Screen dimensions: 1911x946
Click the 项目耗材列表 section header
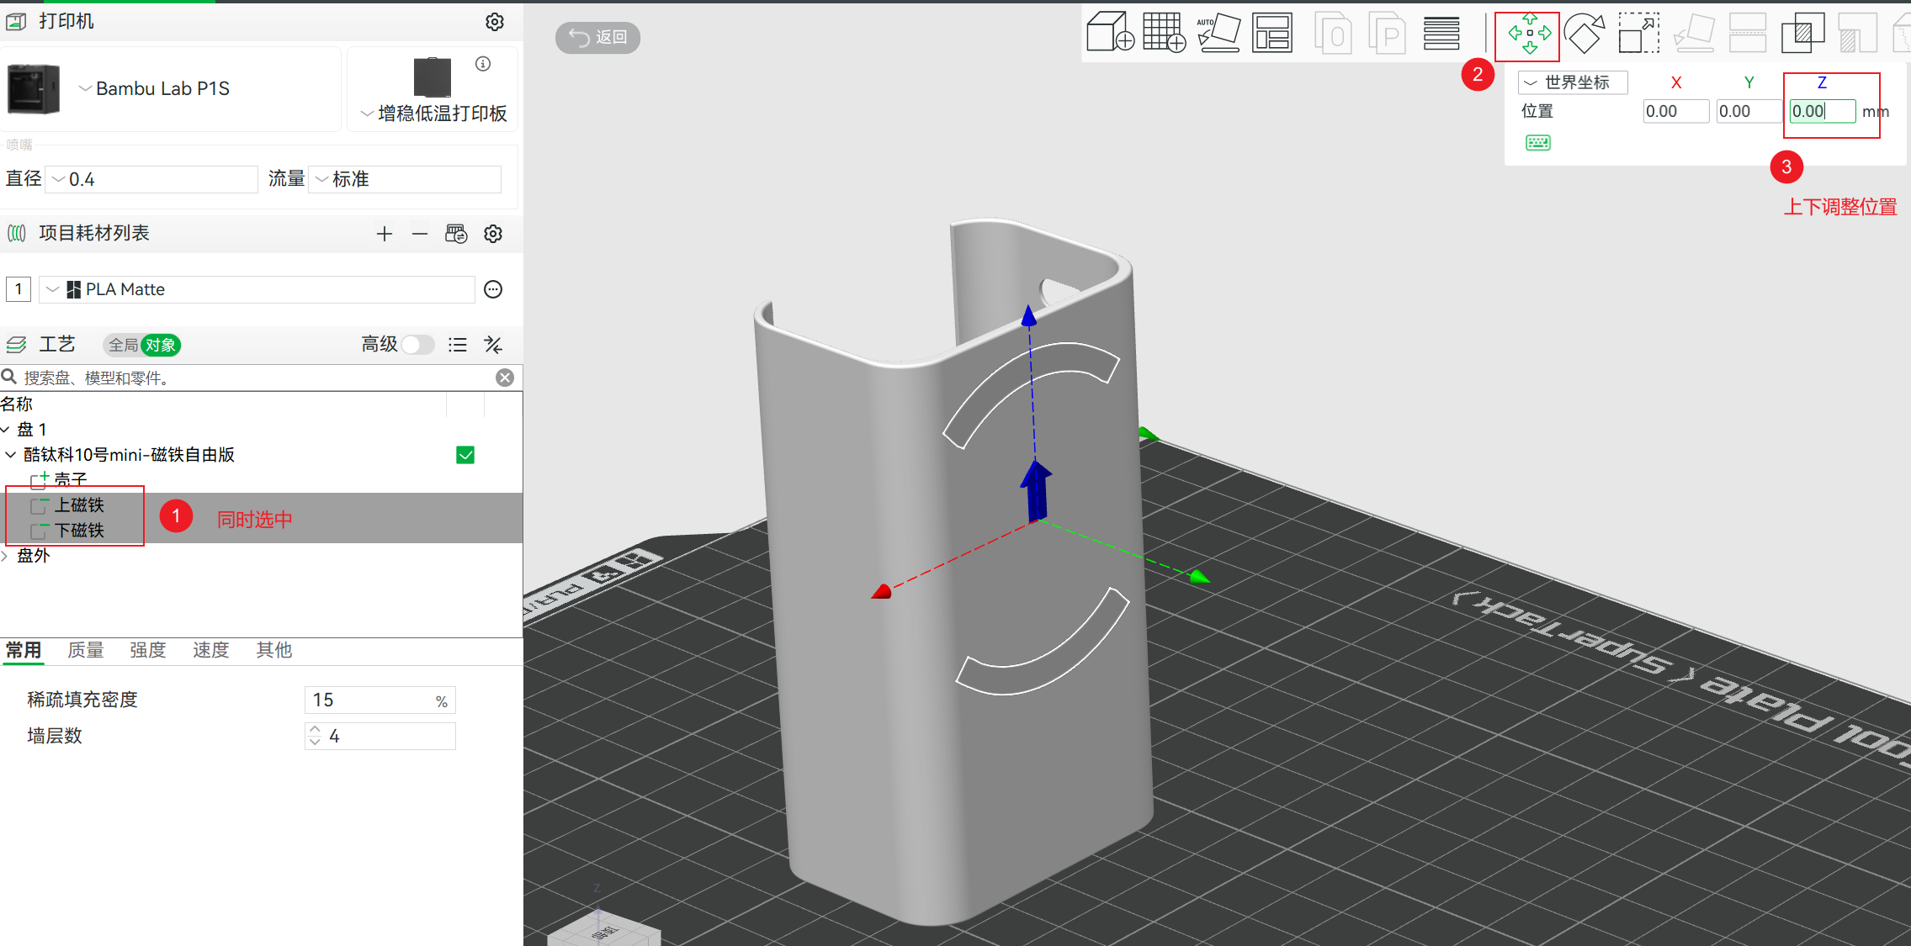point(94,234)
